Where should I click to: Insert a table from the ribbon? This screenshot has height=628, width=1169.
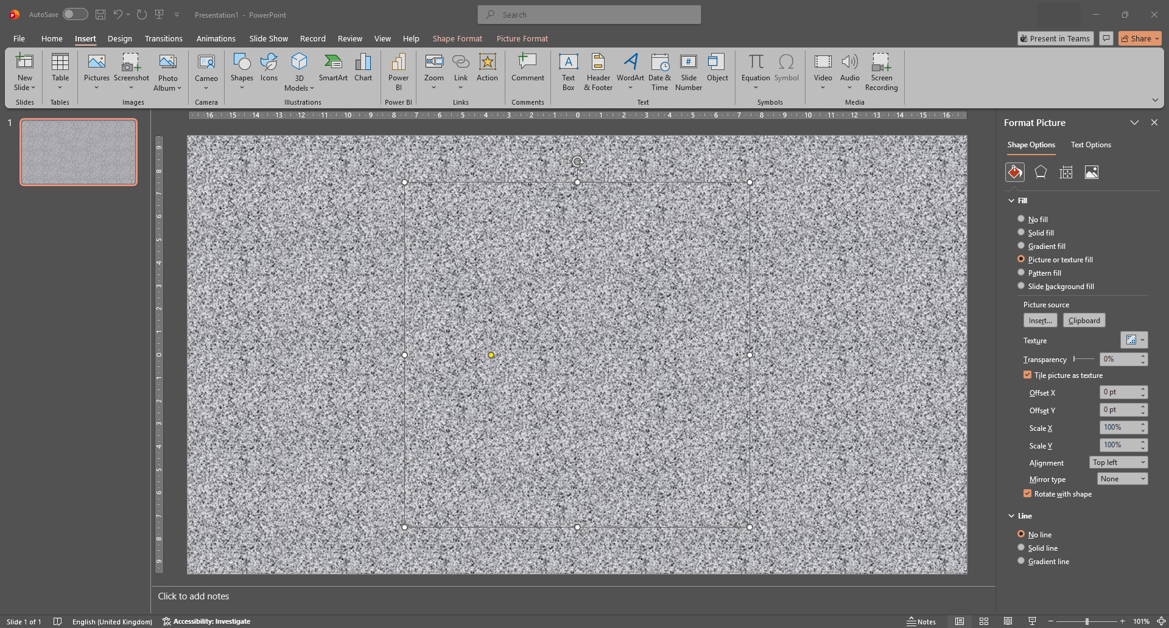[60, 71]
